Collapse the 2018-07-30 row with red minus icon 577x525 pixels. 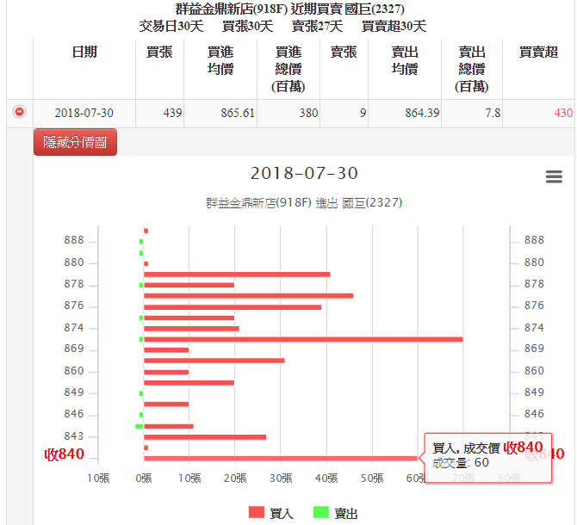coord(20,112)
